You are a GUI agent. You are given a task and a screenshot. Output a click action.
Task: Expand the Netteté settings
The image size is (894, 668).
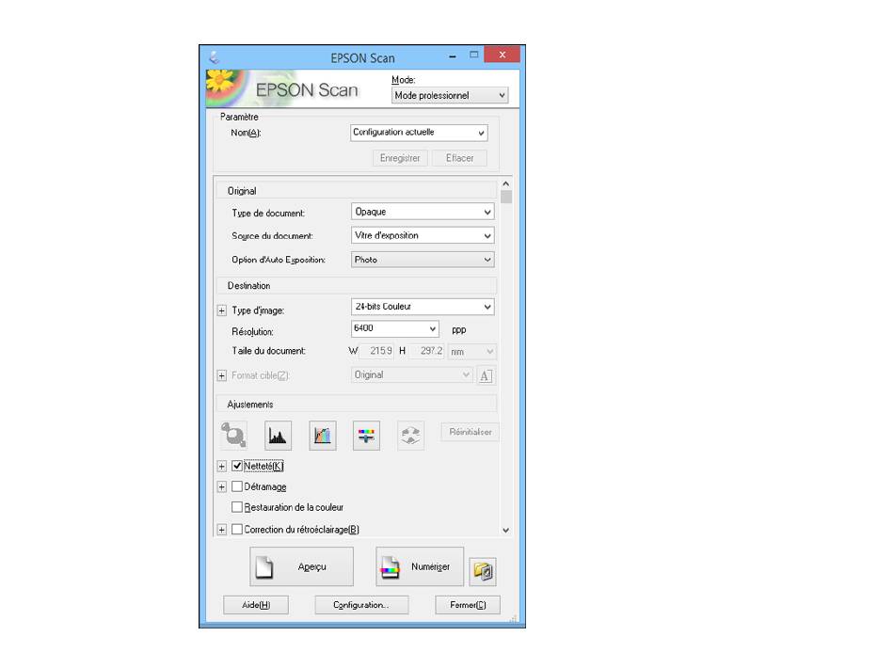tap(222, 467)
